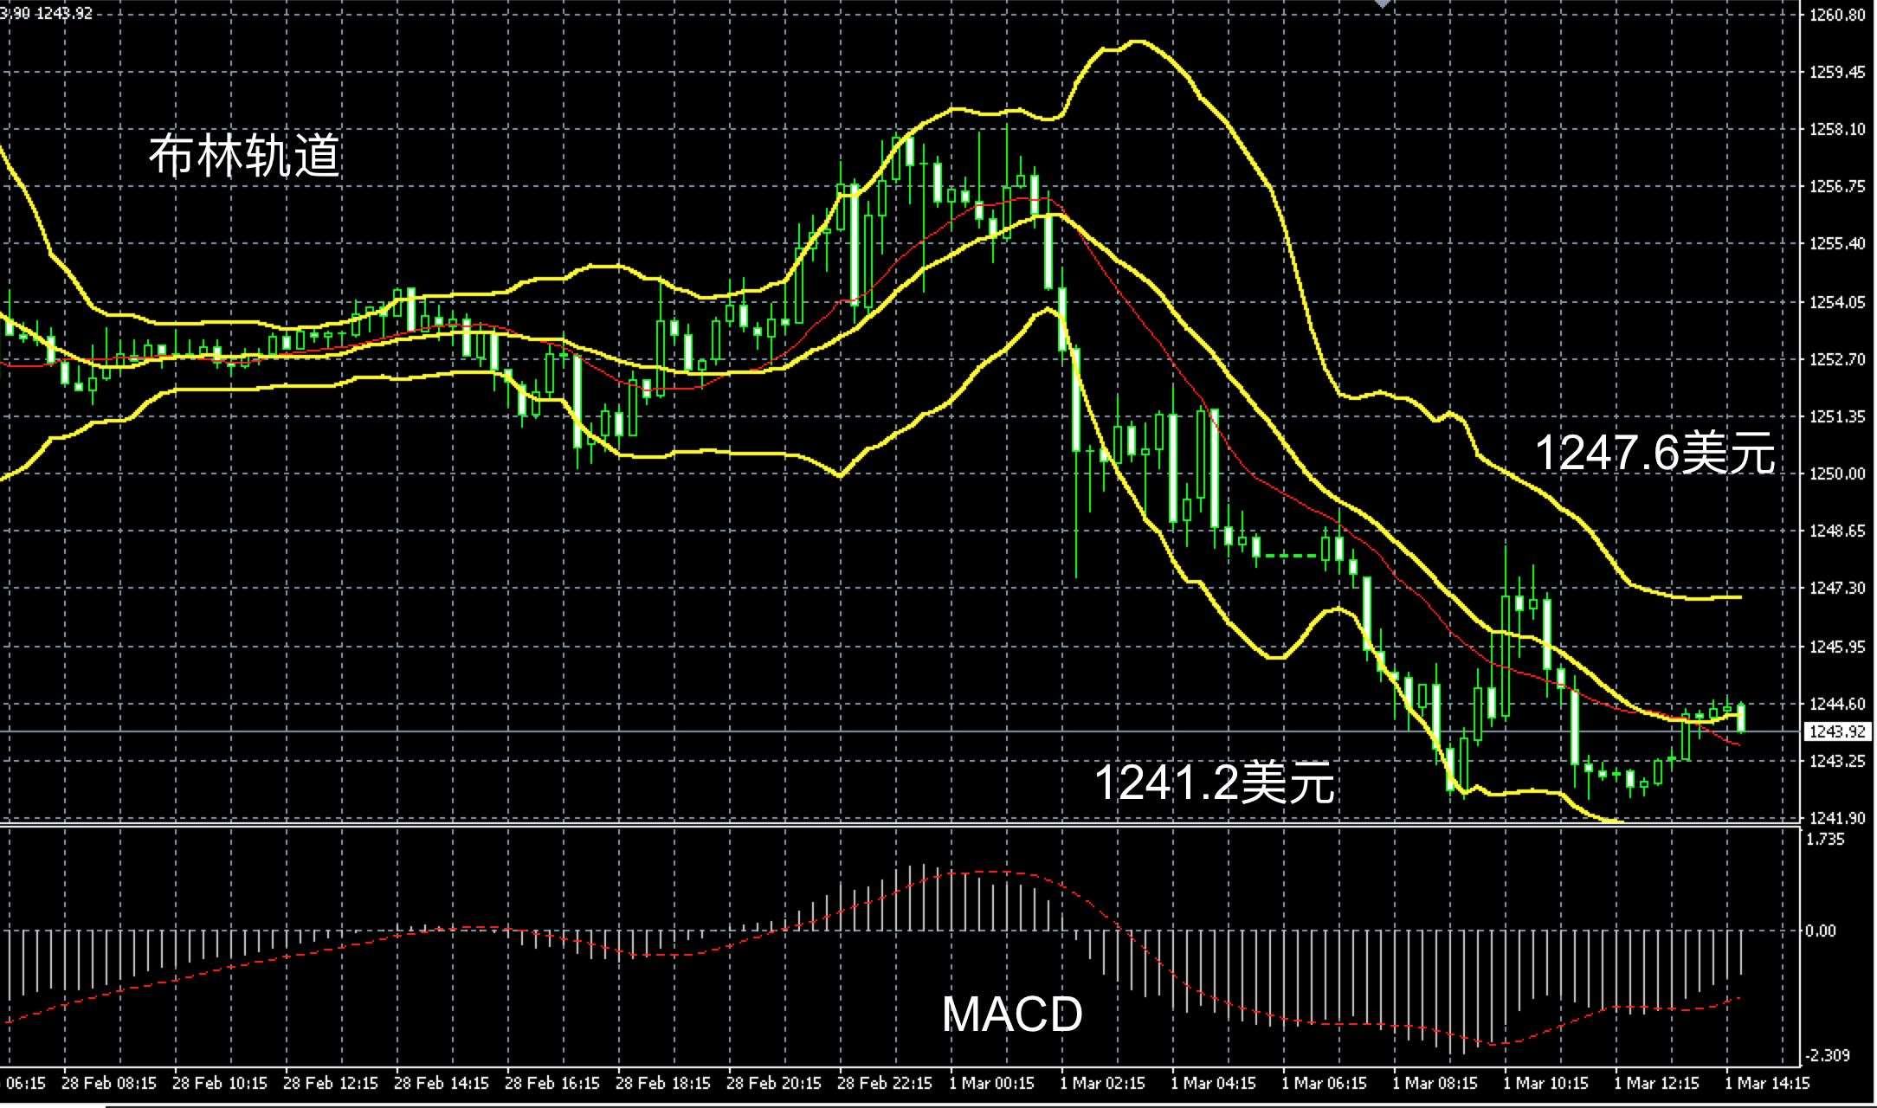Click the 1241.90 price scale value
Viewport: 1877px width, 1108px height.
click(1837, 818)
